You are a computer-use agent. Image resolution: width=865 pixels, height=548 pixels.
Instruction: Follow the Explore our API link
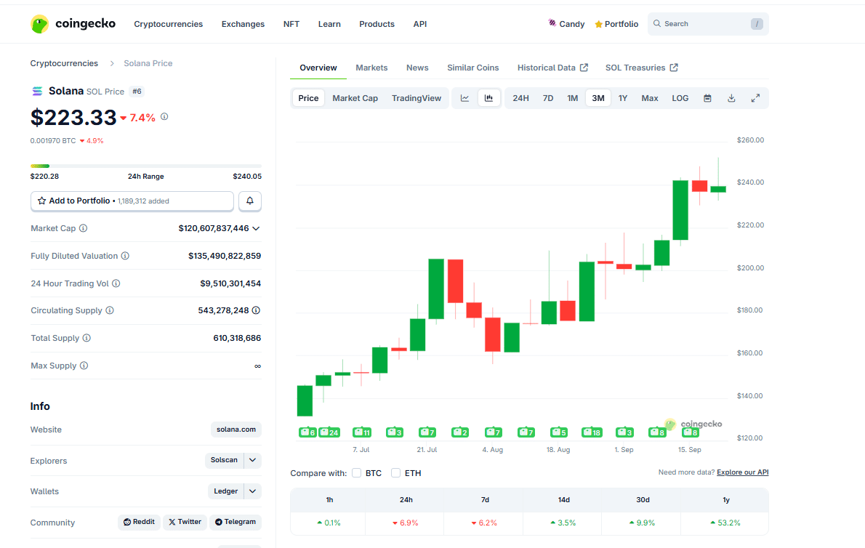(x=742, y=472)
